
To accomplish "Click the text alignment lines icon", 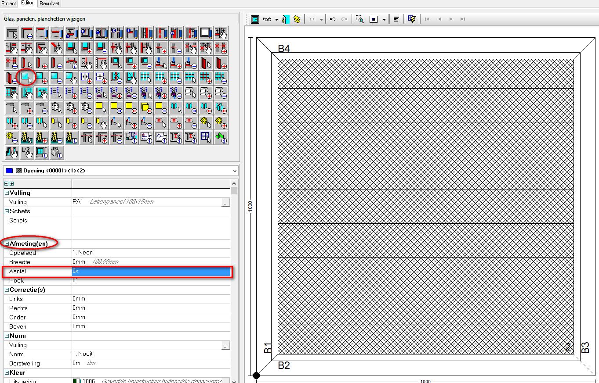I will coord(396,19).
